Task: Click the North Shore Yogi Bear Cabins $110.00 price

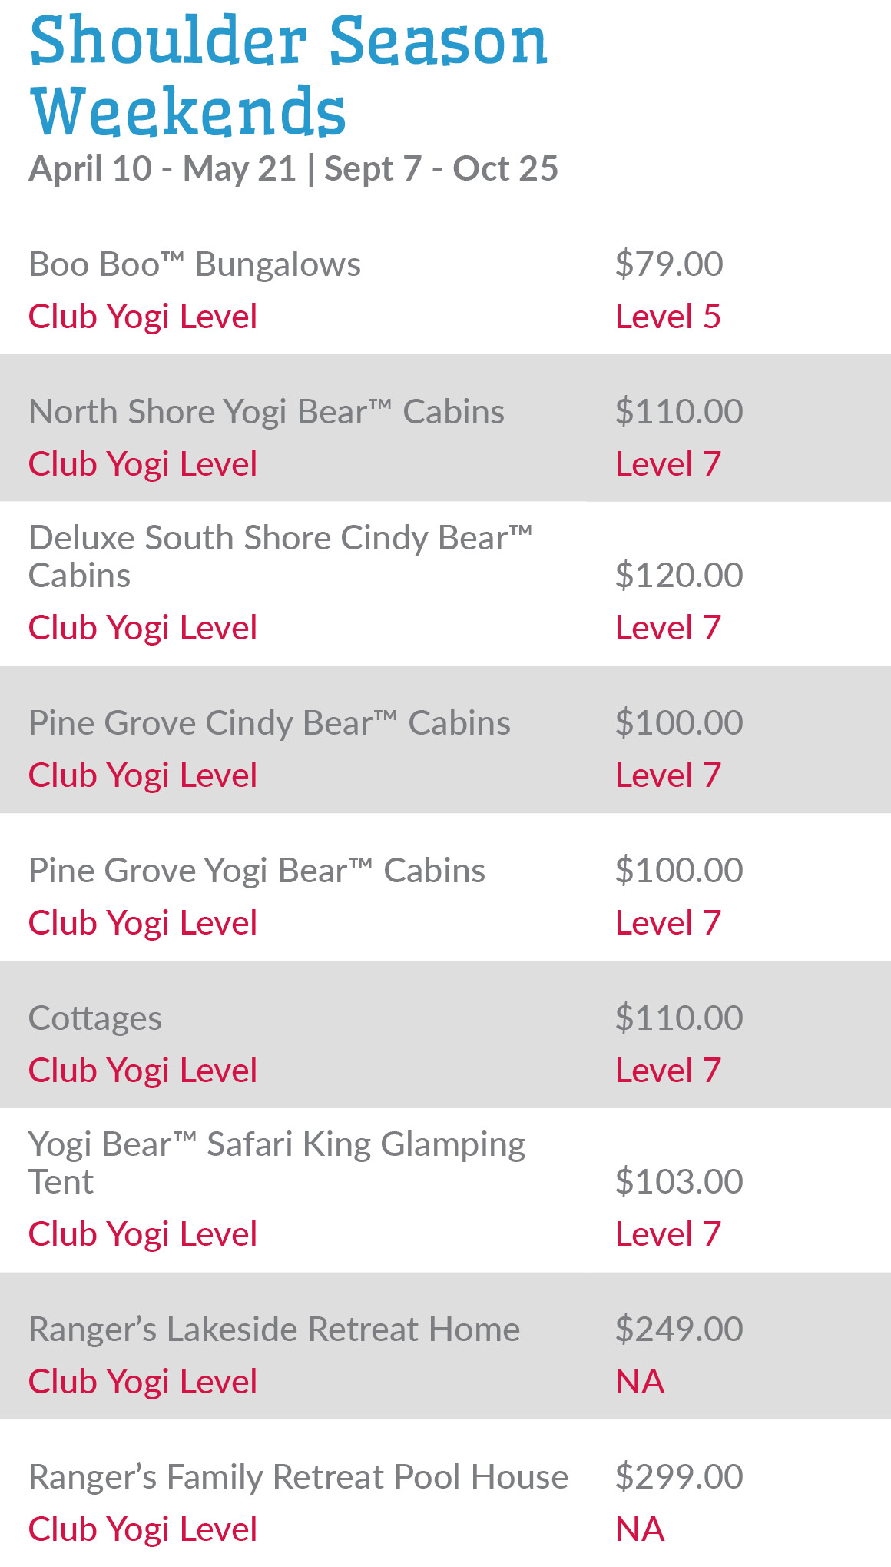Action: click(678, 412)
